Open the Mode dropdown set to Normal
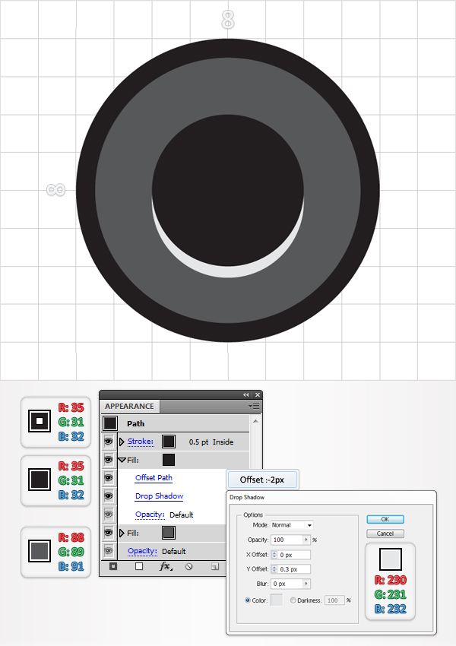 click(x=292, y=525)
